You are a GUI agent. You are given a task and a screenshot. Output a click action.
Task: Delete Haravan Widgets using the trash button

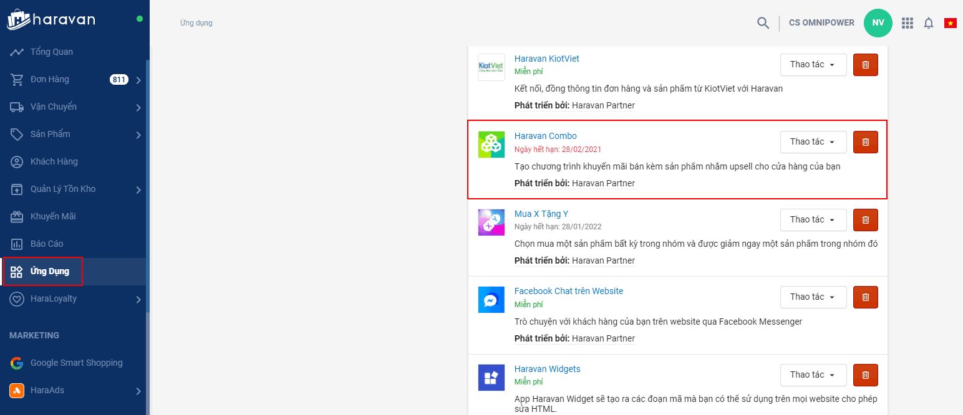coord(865,375)
